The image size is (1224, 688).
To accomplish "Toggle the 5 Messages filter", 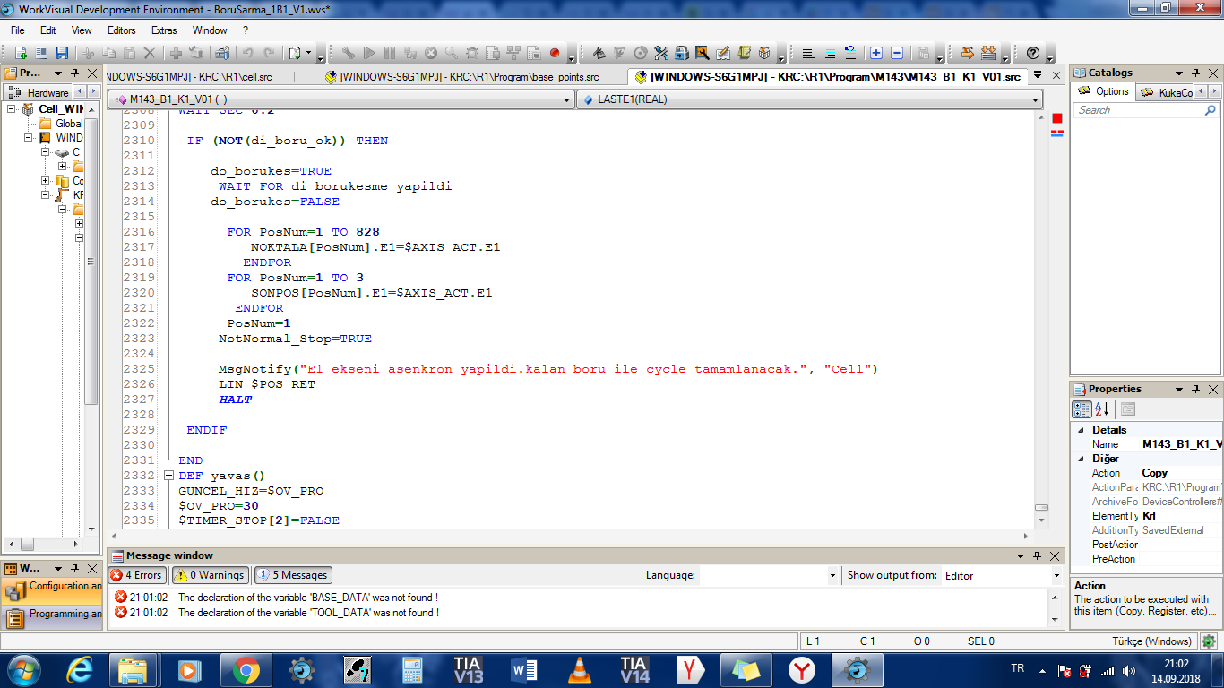I will point(292,575).
